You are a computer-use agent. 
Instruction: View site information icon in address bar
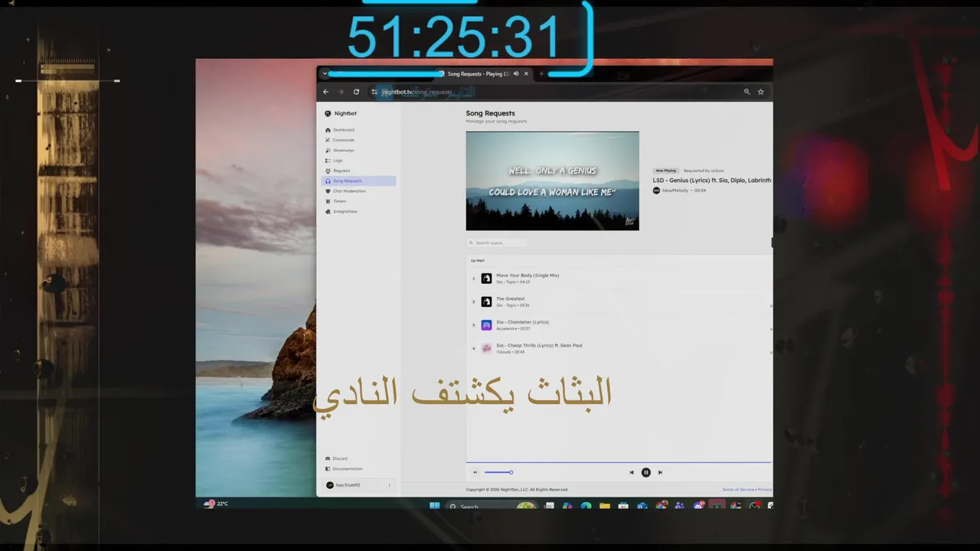[x=374, y=92]
